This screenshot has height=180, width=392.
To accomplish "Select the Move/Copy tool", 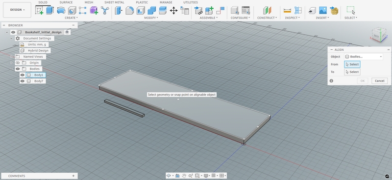I will pos(173,10).
